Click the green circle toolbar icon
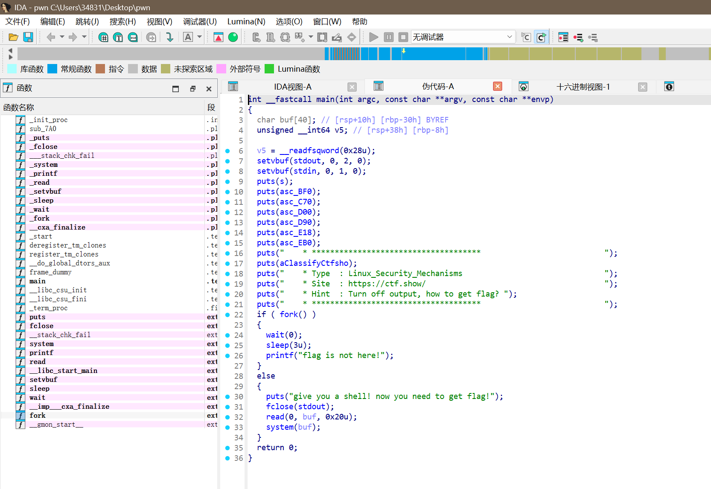Viewport: 711px width, 489px height. [233, 37]
